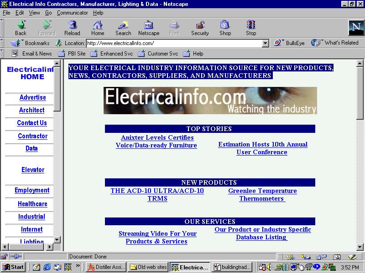
Task: Click the Forward navigation icon
Action: tap(47, 28)
